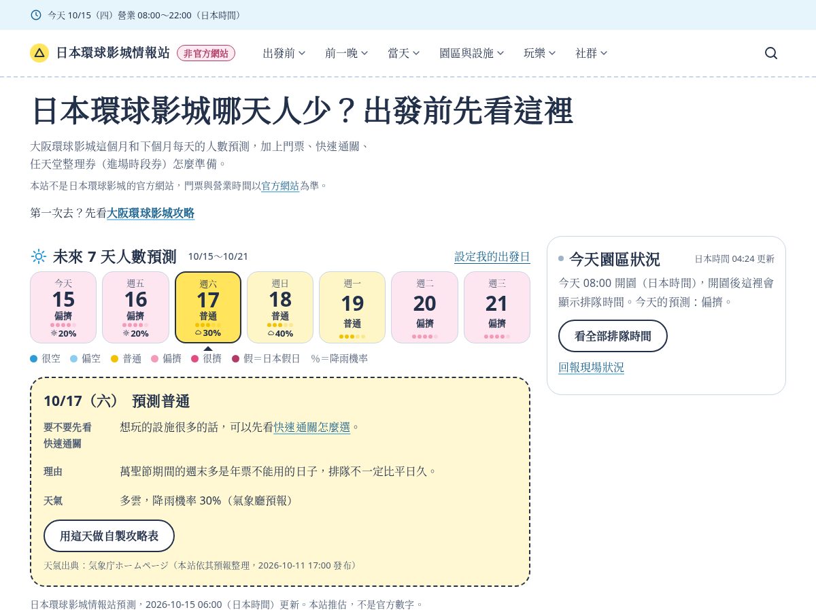
Task: Expand the 當天 menu
Action: (x=404, y=53)
